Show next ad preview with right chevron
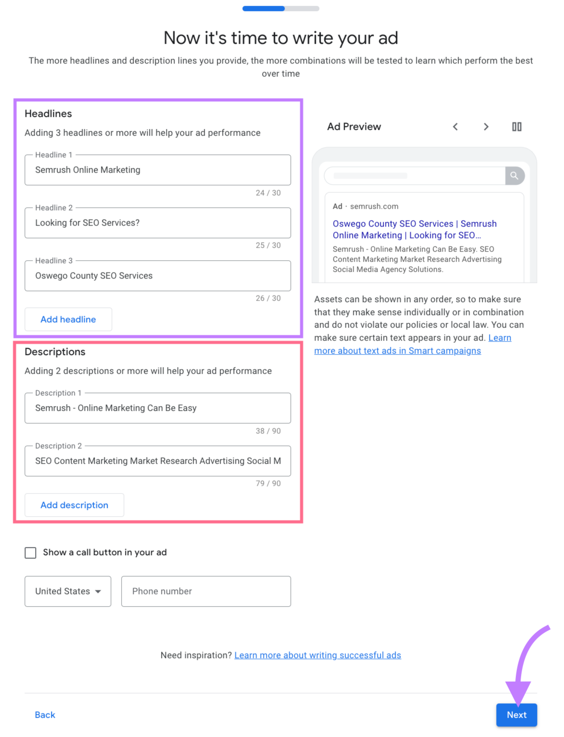Viewport: 564px width, 737px height. (x=486, y=127)
